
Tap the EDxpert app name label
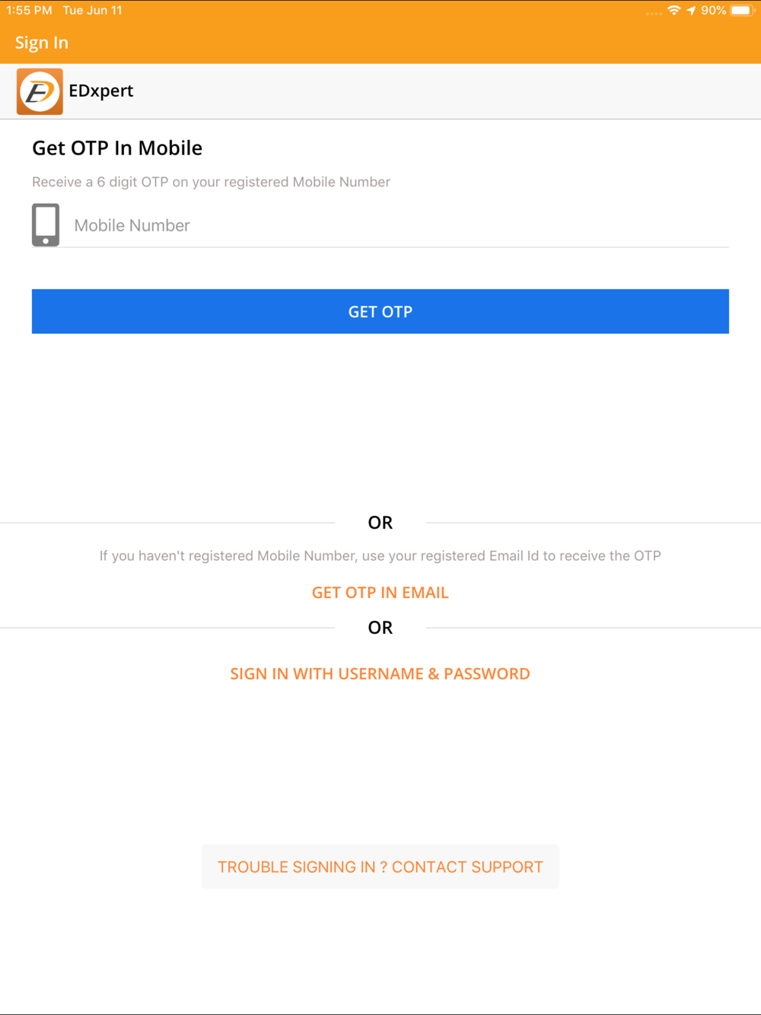tap(101, 91)
